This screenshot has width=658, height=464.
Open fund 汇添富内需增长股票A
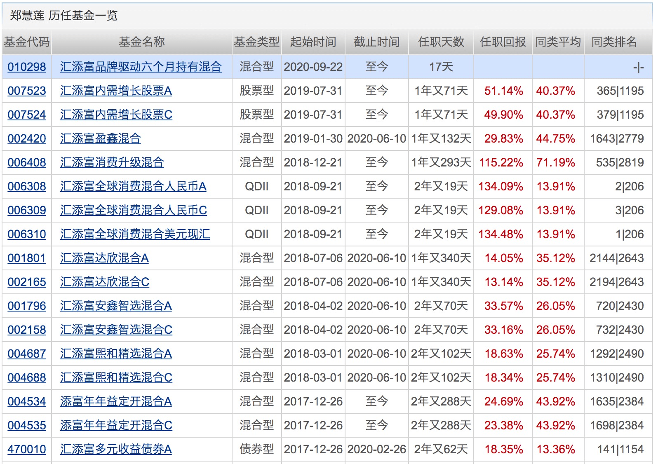pos(116,91)
